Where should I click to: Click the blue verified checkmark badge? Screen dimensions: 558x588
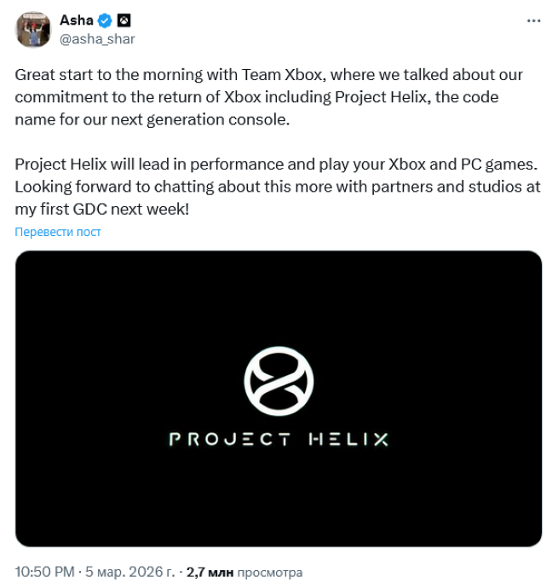click(106, 20)
